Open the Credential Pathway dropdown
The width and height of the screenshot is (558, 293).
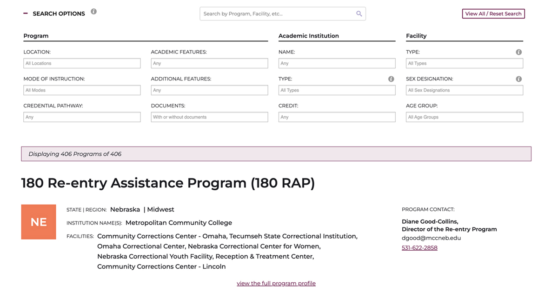click(x=82, y=117)
